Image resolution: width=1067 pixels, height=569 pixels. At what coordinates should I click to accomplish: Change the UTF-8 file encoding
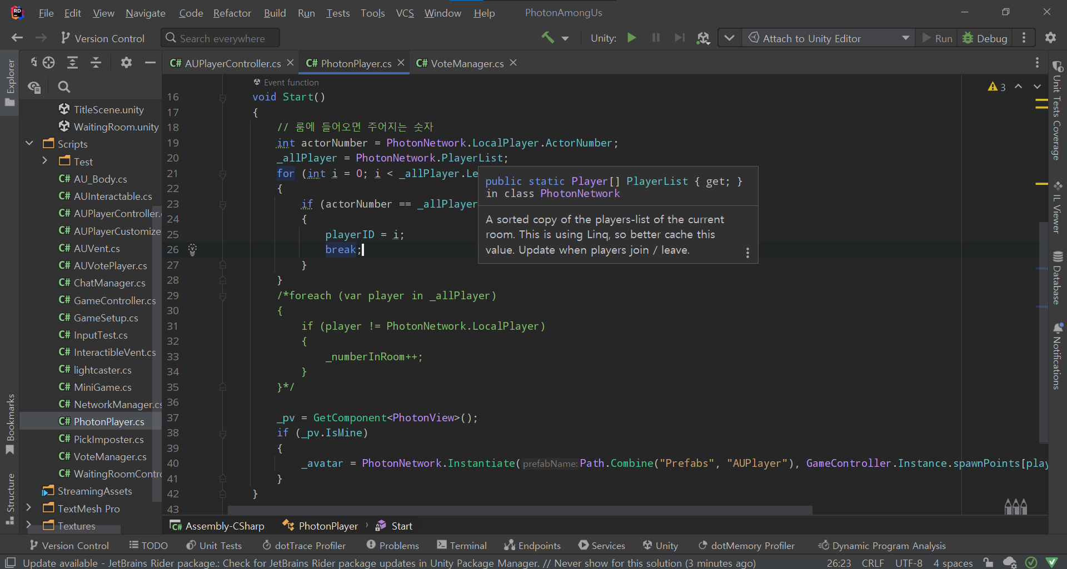[x=909, y=563]
